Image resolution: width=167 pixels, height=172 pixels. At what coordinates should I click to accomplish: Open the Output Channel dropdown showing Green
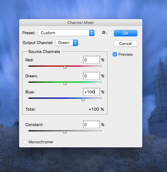pyautogui.click(x=67, y=43)
